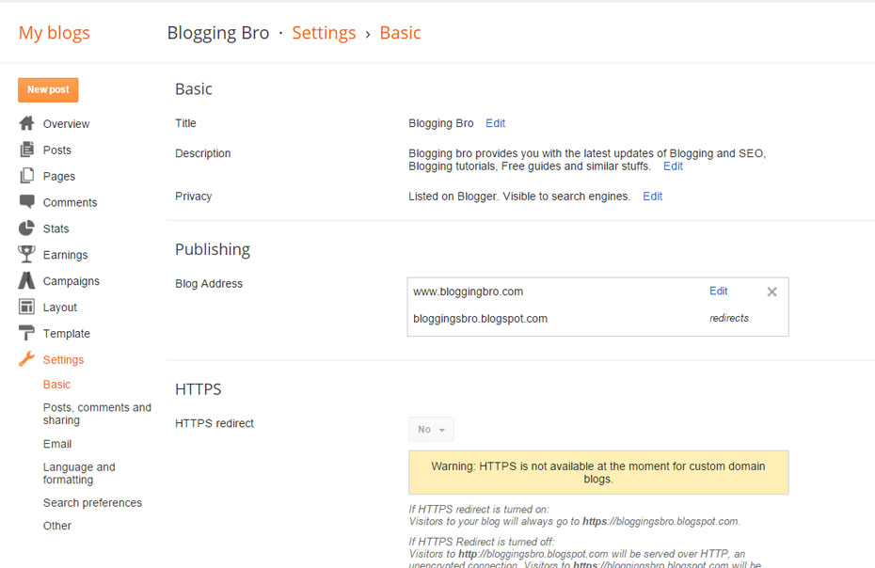Open the Earnings section

pos(65,255)
